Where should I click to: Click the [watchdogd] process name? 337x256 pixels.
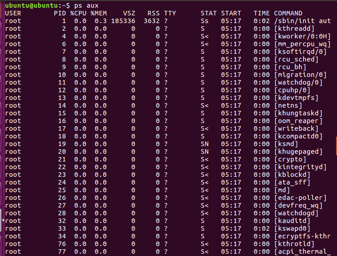click(296, 213)
